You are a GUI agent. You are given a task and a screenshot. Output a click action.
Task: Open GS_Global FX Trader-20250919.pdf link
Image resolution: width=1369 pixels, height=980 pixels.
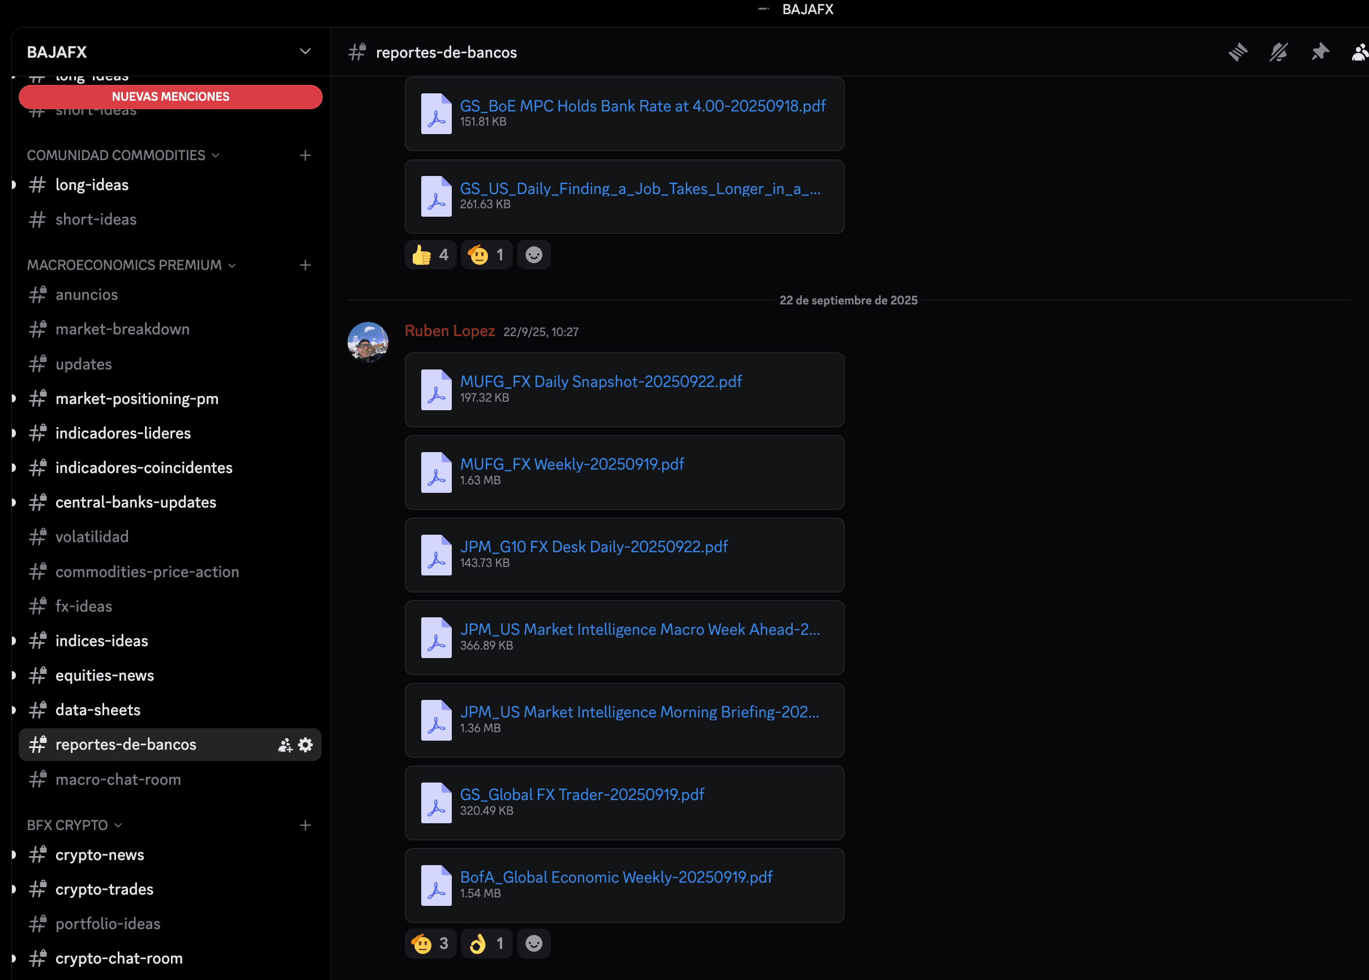coord(582,794)
